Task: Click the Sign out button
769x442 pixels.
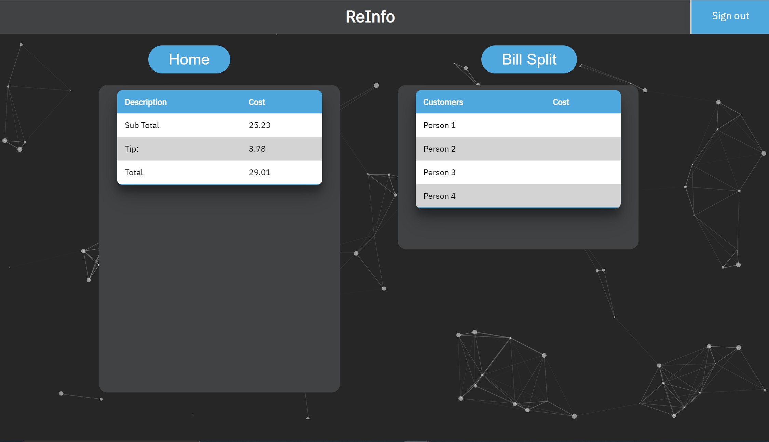Action: (730, 16)
